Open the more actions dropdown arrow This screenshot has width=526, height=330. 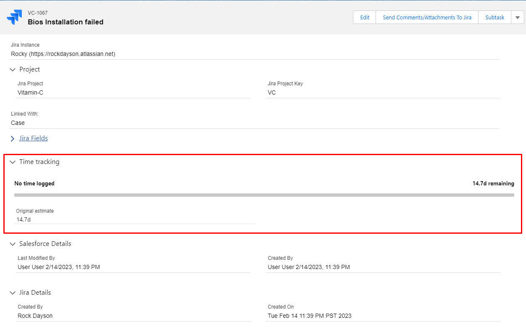[x=517, y=17]
